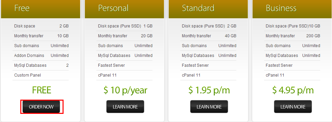Click the Custom Panel row in Free plan

41,75
